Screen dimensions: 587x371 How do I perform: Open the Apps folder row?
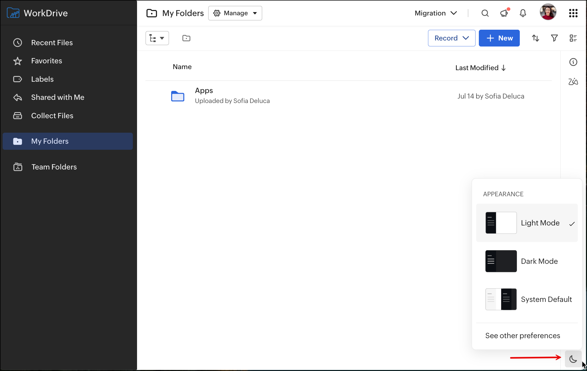[204, 91]
